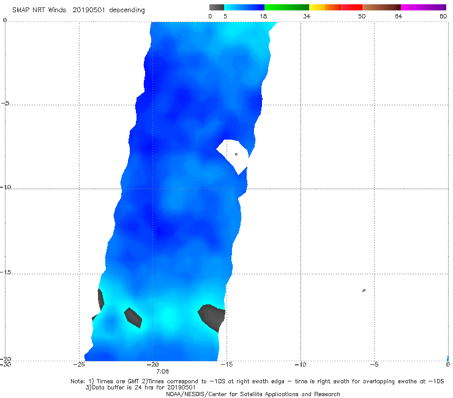Click the small island outline east of the swath

(364, 290)
